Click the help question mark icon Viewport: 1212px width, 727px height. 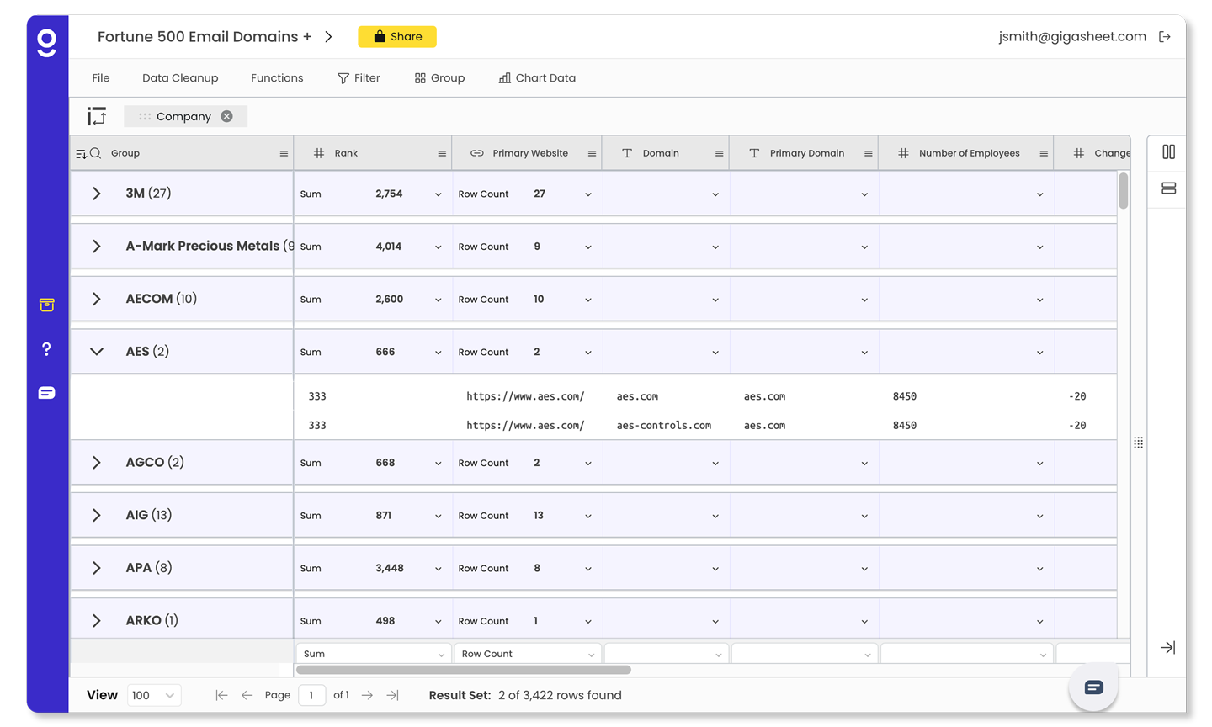tap(46, 348)
